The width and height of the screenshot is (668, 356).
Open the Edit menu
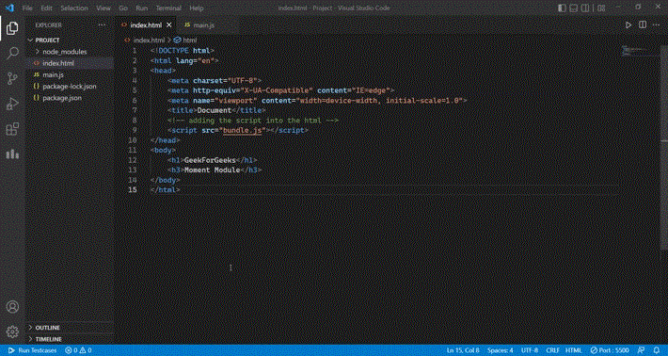[x=46, y=8]
